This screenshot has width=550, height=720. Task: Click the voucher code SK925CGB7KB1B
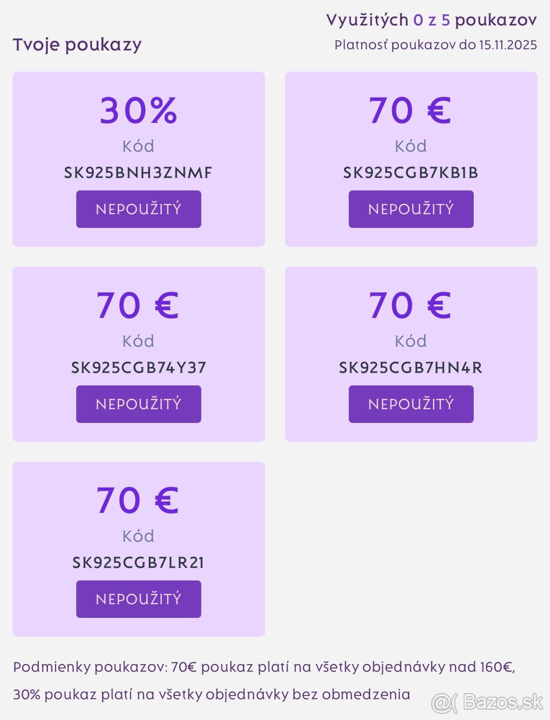click(x=411, y=173)
